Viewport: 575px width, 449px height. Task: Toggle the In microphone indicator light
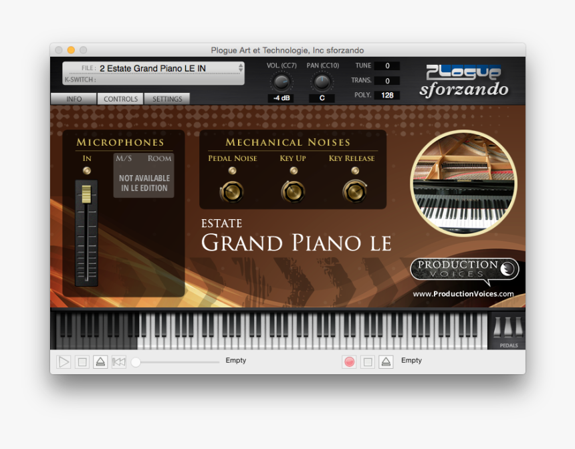point(86,170)
